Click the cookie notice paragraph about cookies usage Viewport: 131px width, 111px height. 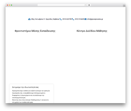[31, 94]
